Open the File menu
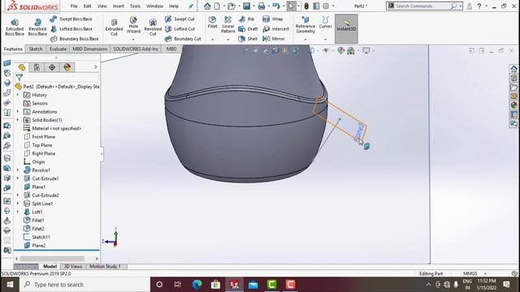This screenshot has width=520, height=292. tap(74, 6)
